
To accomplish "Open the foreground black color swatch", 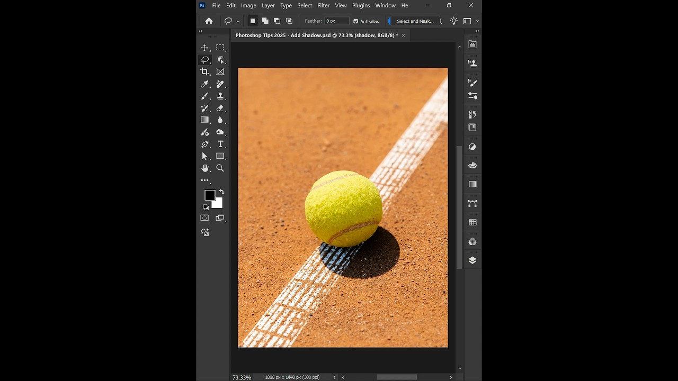I will coord(210,195).
